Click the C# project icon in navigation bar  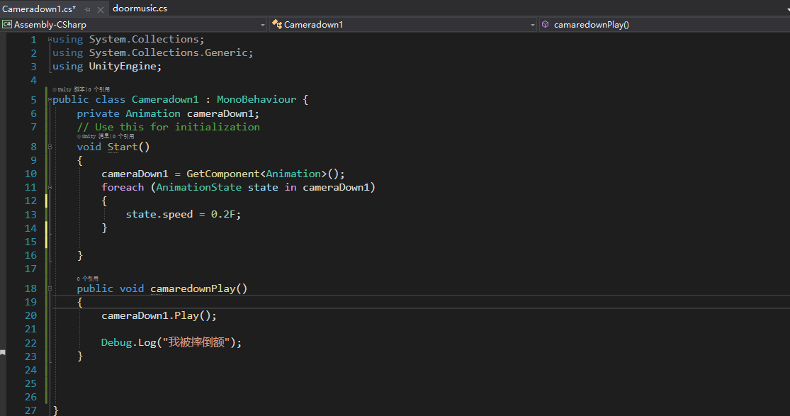click(x=7, y=24)
